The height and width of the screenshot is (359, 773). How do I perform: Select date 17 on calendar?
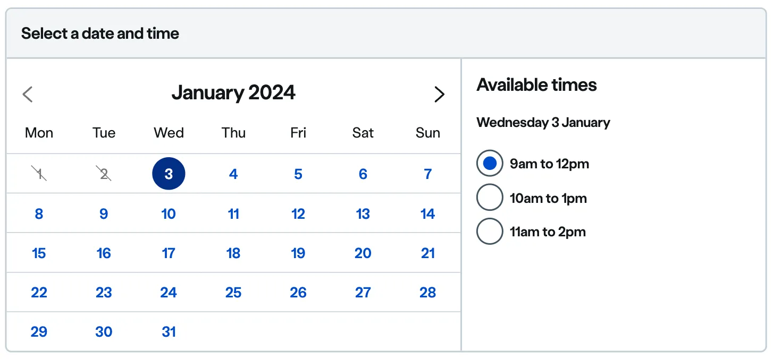point(169,253)
